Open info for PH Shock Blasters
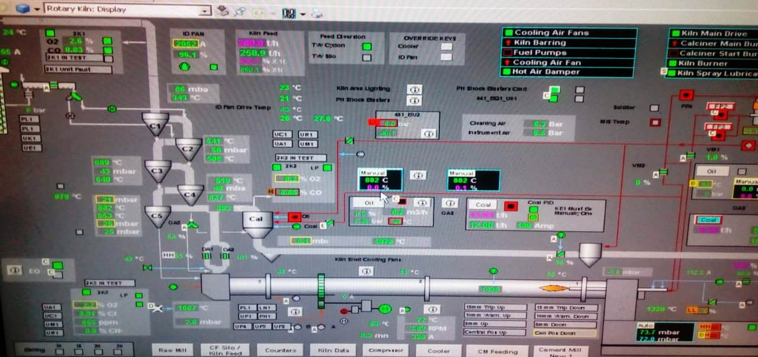This screenshot has width=758, height=357. point(415,100)
